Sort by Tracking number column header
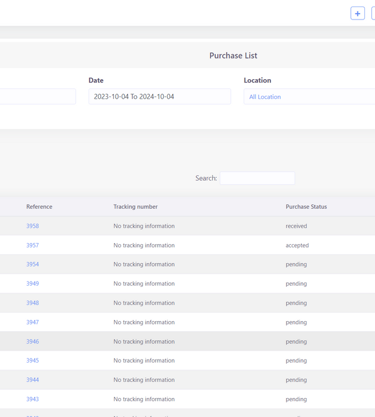Screen dimensions: 375x417 point(135,207)
